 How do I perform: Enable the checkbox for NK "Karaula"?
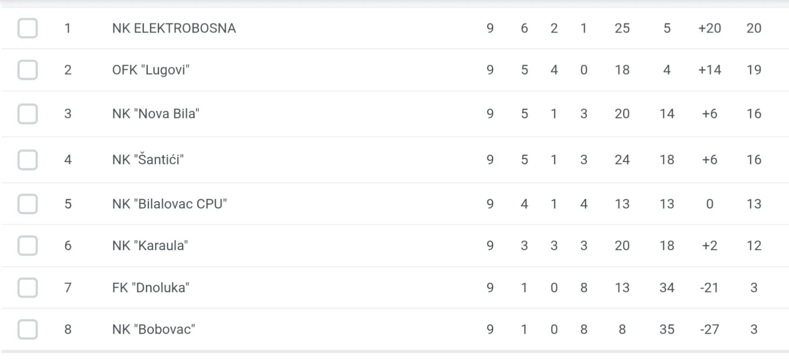(x=27, y=246)
